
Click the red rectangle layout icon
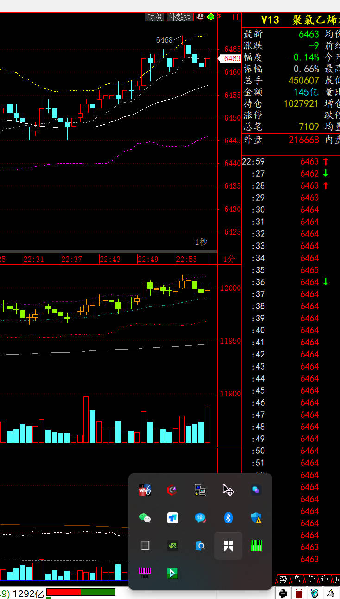click(236, 17)
